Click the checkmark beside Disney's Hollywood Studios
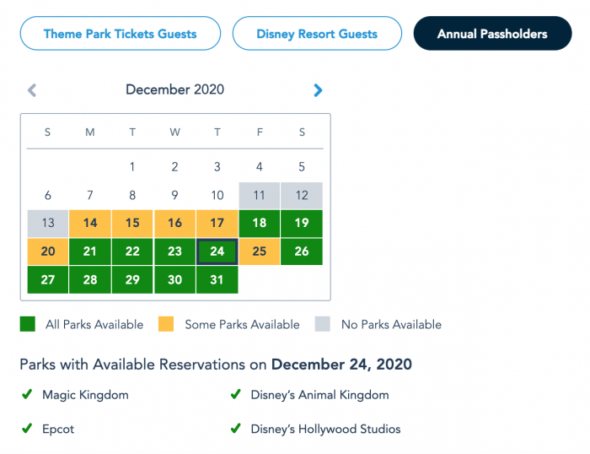Image resolution: width=590 pixels, height=454 pixels. 235,430
